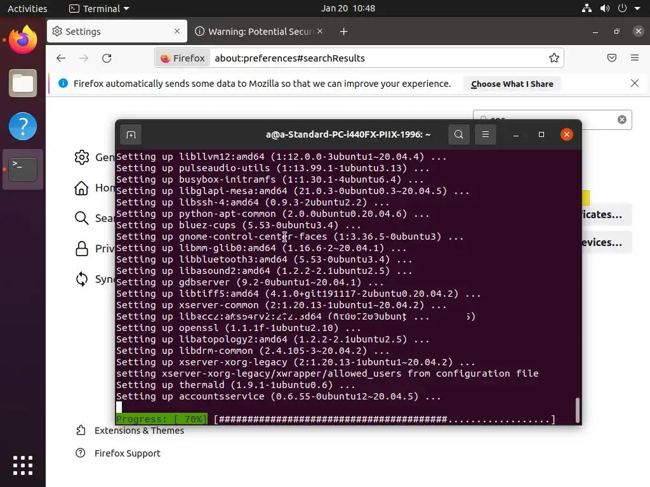Click the terminal title a@a-Standard-PC-i440FX-PIIX-1996
Screen dimensions: 650x487
[x=348, y=134]
